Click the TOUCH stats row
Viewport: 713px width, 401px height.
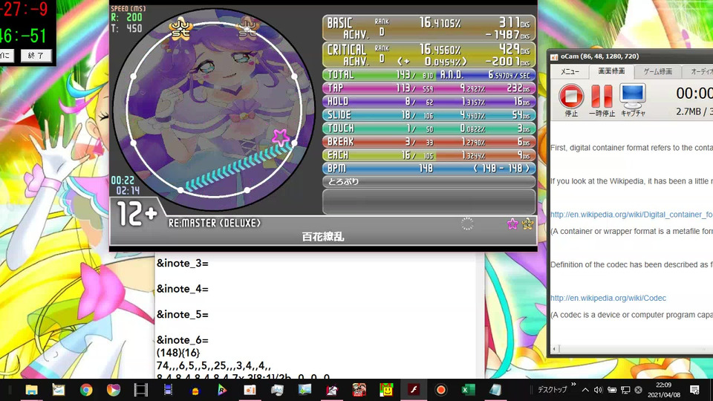click(429, 128)
